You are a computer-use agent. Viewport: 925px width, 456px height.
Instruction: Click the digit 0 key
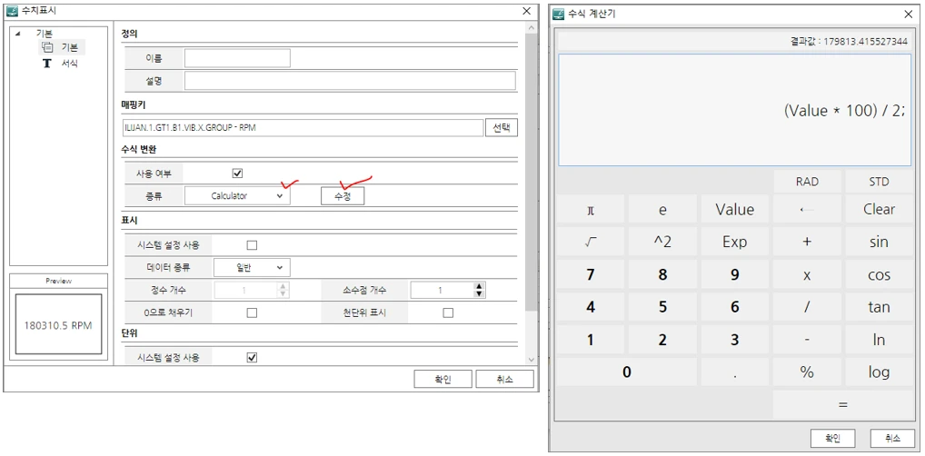click(626, 372)
